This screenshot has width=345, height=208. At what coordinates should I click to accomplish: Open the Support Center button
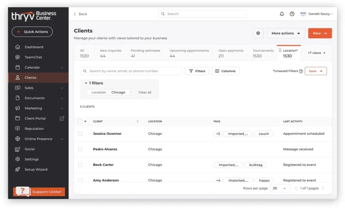39,191
